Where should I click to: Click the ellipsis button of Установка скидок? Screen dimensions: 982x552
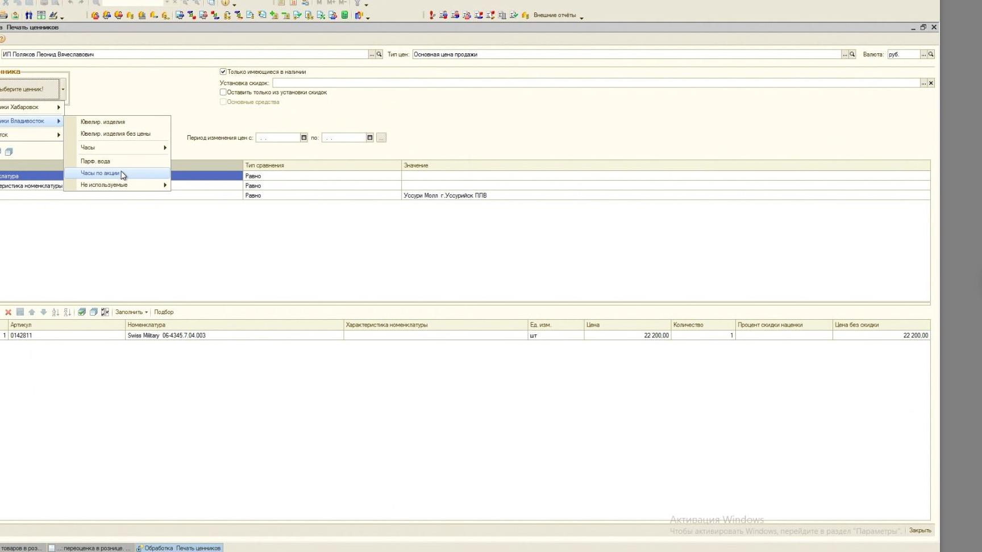tap(923, 83)
